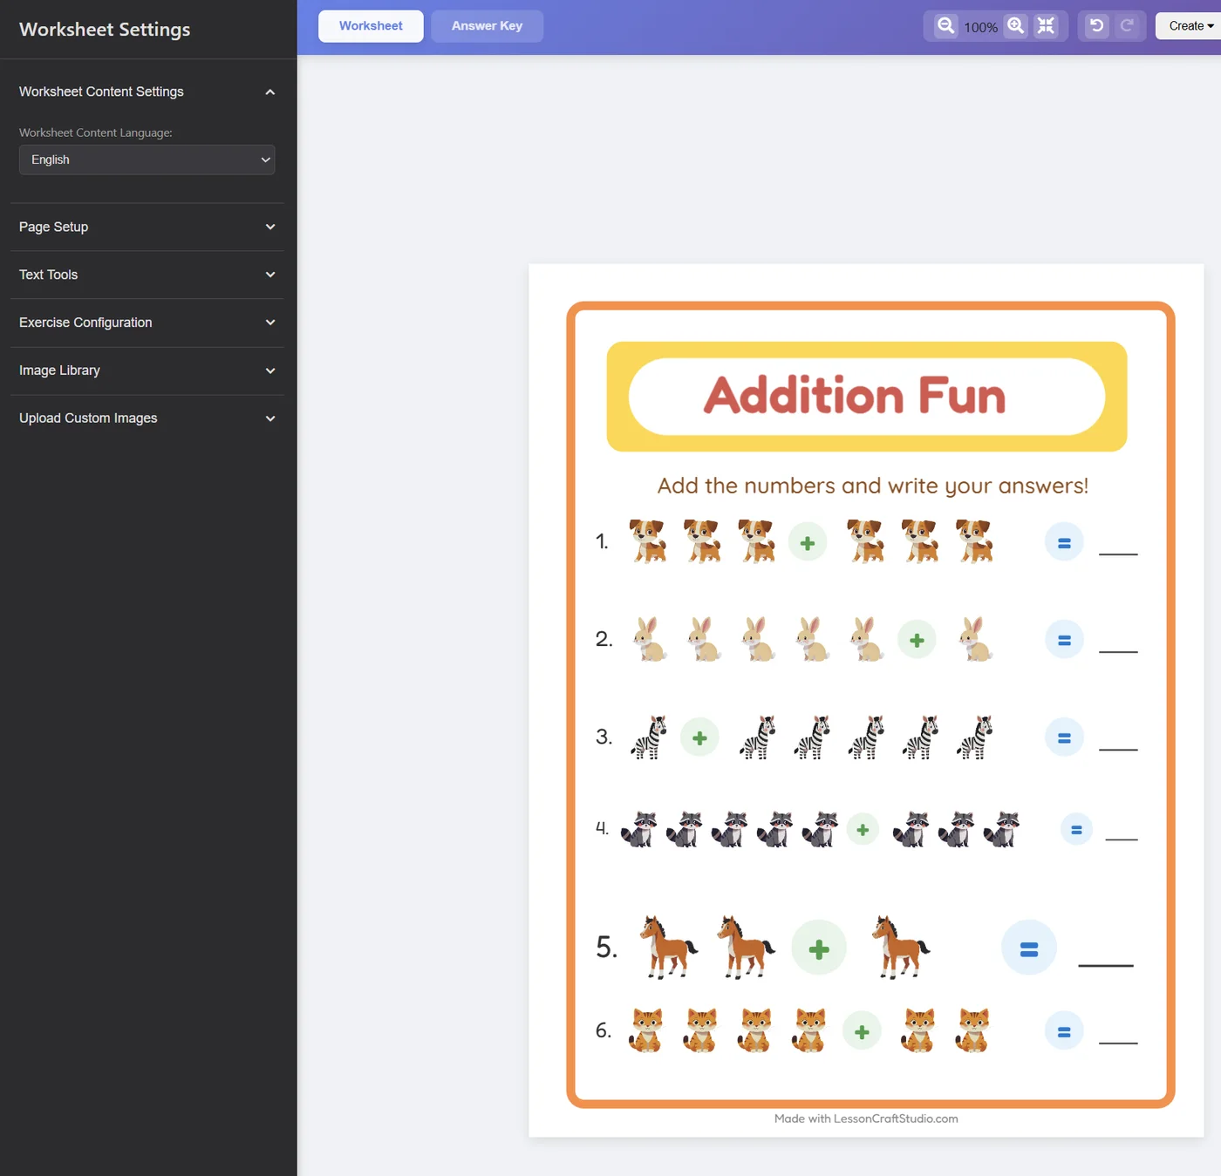Select the first rabbit image in row 2
1221x1176 pixels.
pyautogui.click(x=649, y=639)
